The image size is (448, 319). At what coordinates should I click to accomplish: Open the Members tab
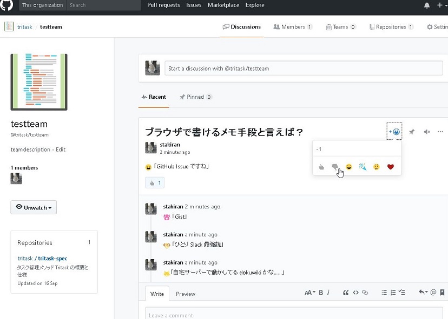click(292, 26)
